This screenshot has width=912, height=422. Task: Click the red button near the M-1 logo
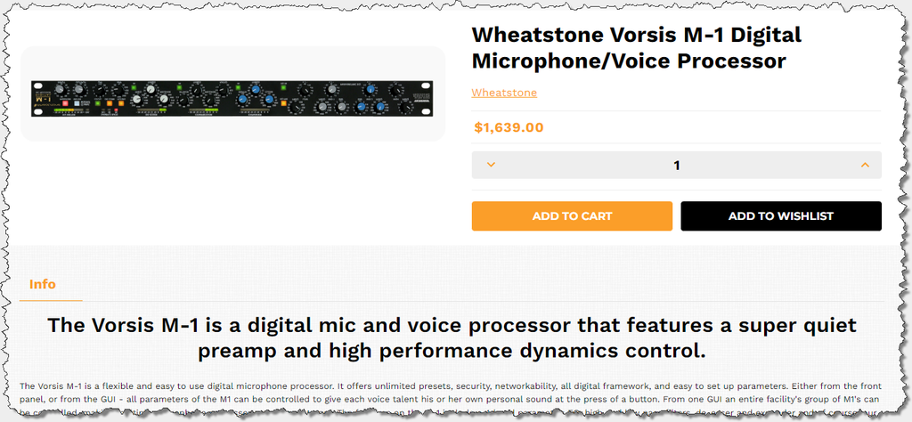click(66, 103)
